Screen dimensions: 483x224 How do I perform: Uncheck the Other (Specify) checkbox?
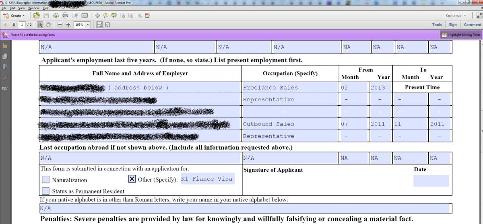click(132, 179)
